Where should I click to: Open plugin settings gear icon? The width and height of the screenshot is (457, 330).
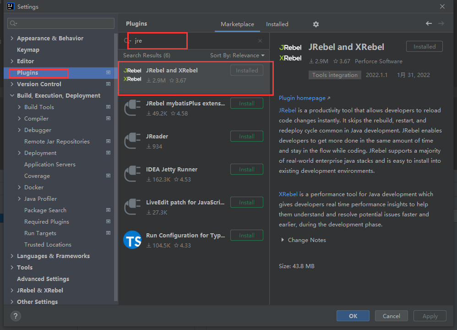pyautogui.click(x=316, y=24)
